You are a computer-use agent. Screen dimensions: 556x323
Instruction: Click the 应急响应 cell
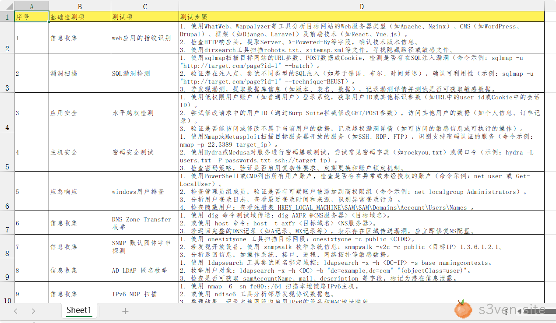coord(80,191)
